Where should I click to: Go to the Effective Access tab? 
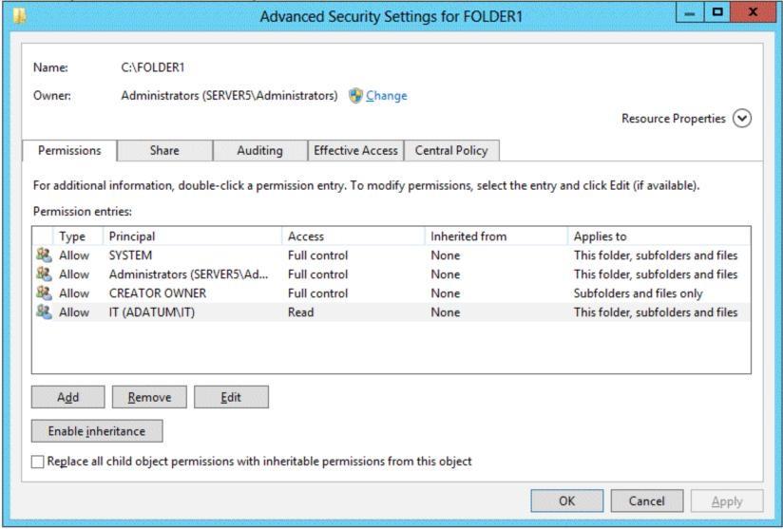(355, 151)
